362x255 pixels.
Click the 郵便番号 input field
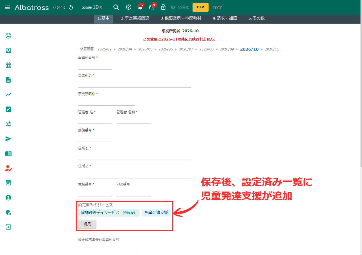[x=95, y=137]
